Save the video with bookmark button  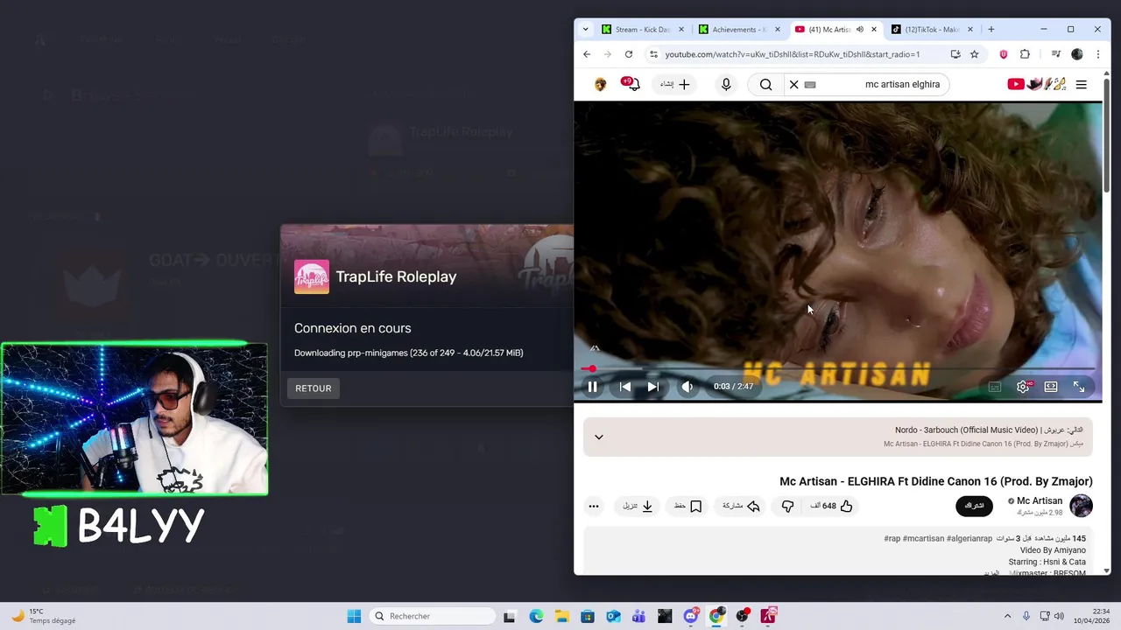687,506
